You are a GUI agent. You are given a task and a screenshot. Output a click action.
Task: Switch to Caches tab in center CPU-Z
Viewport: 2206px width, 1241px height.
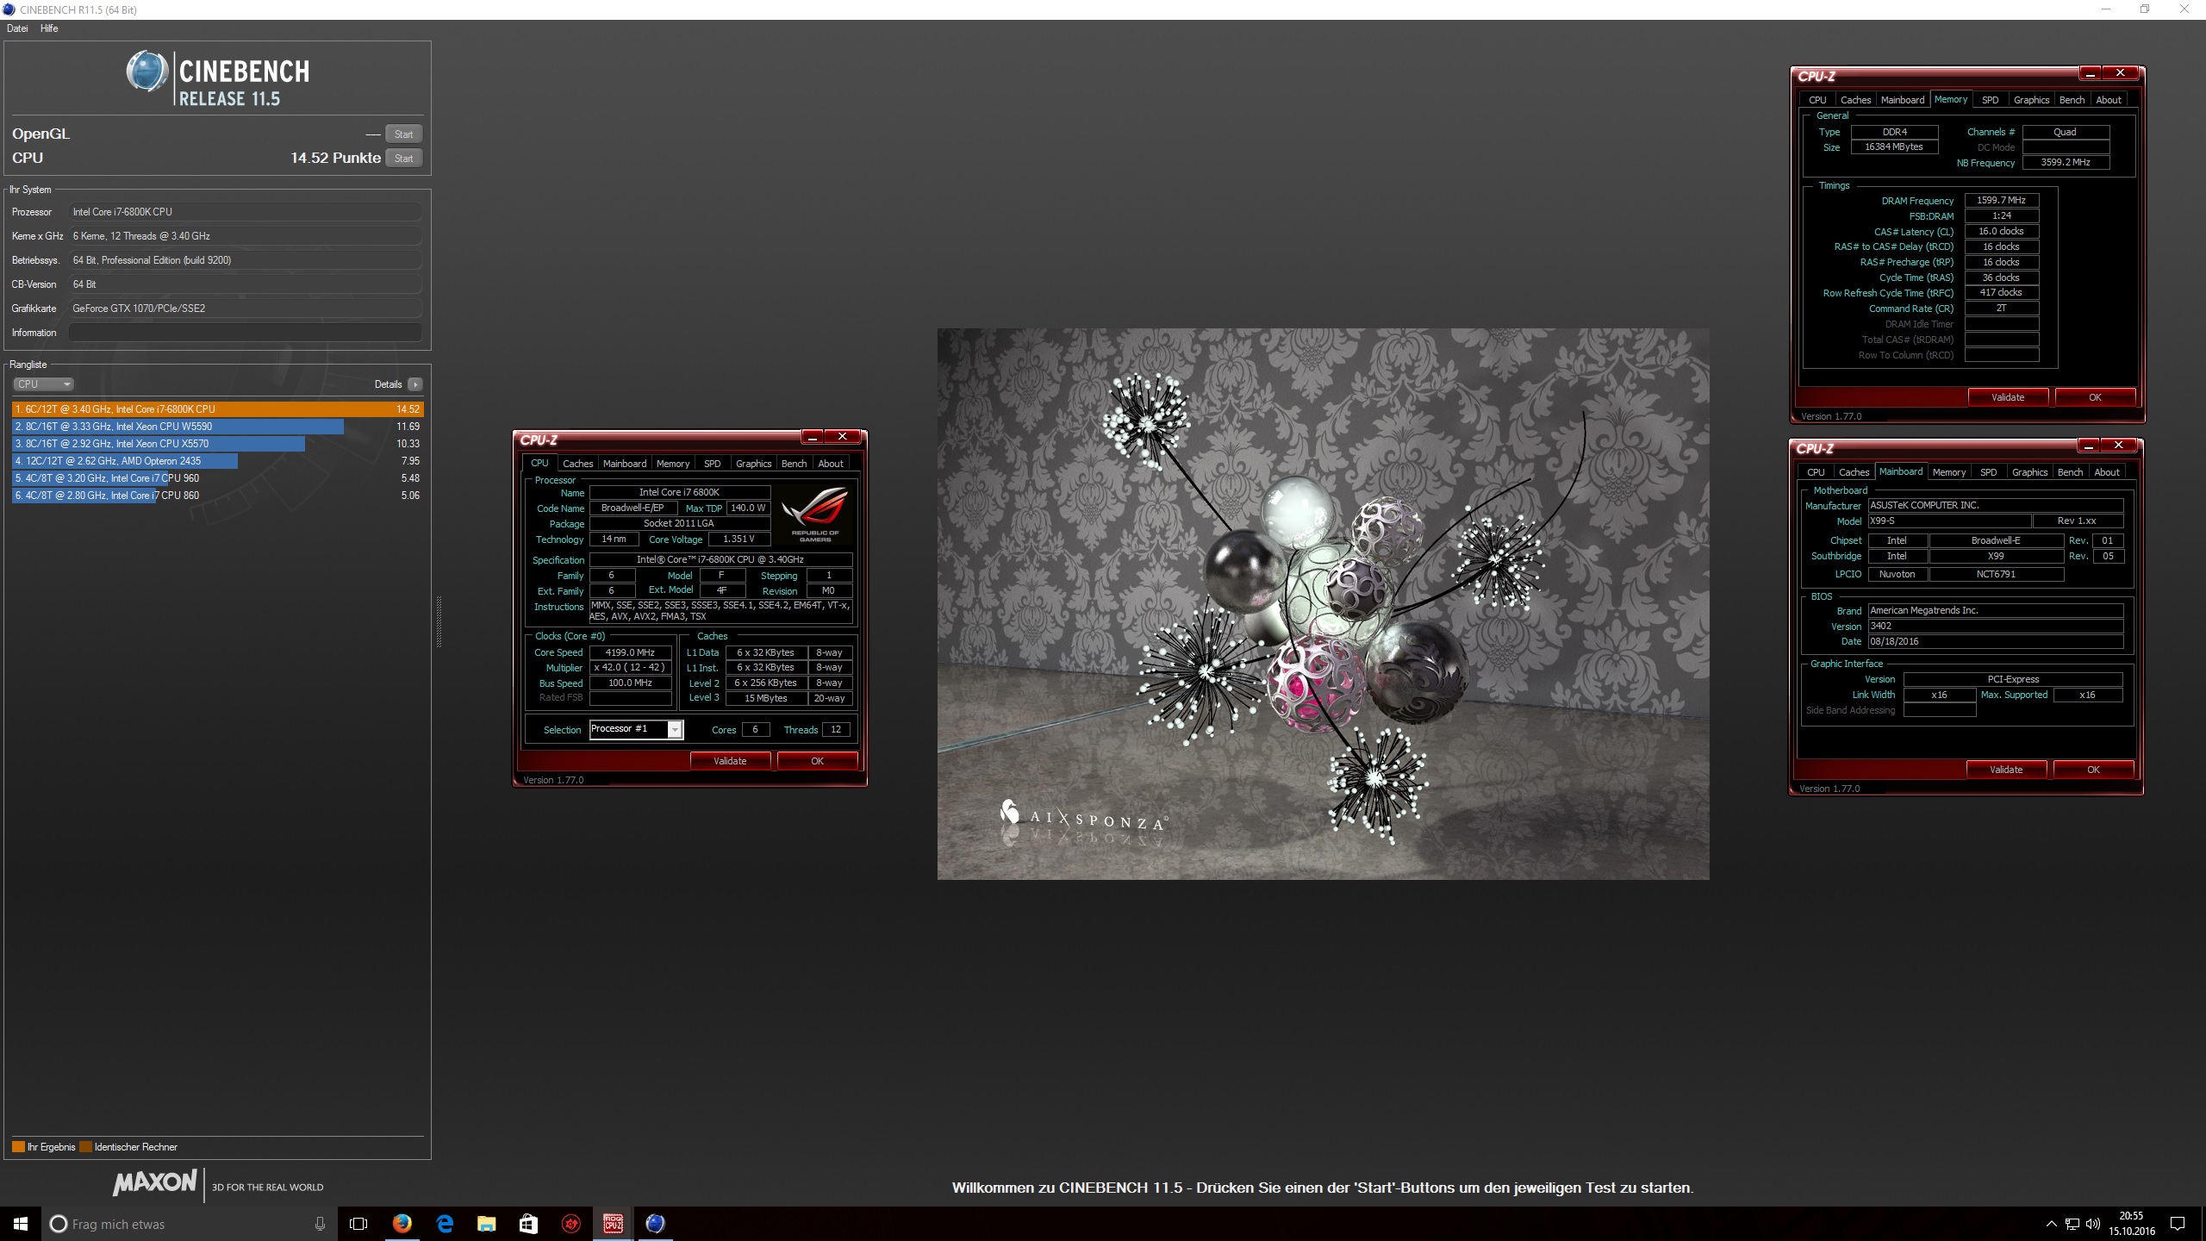coord(577,464)
